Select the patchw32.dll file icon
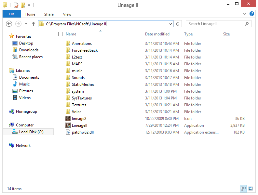 tap(68, 132)
